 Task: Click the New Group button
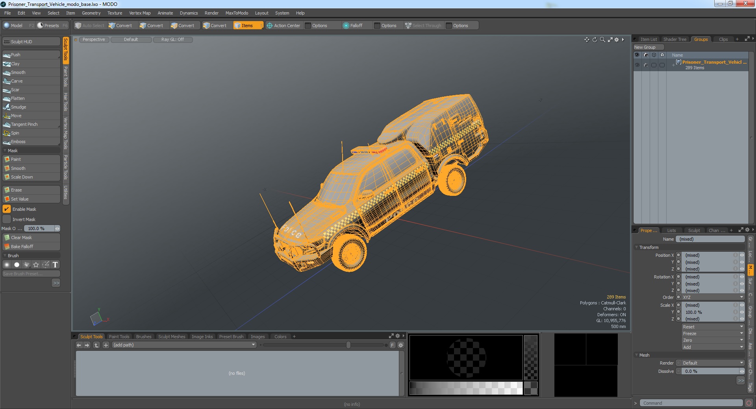coord(648,47)
